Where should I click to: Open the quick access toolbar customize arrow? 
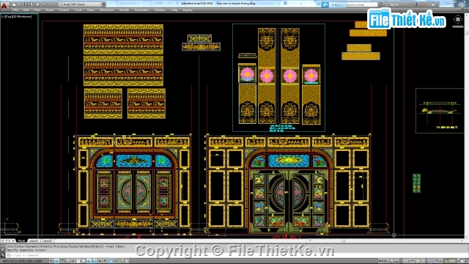[104, 4]
